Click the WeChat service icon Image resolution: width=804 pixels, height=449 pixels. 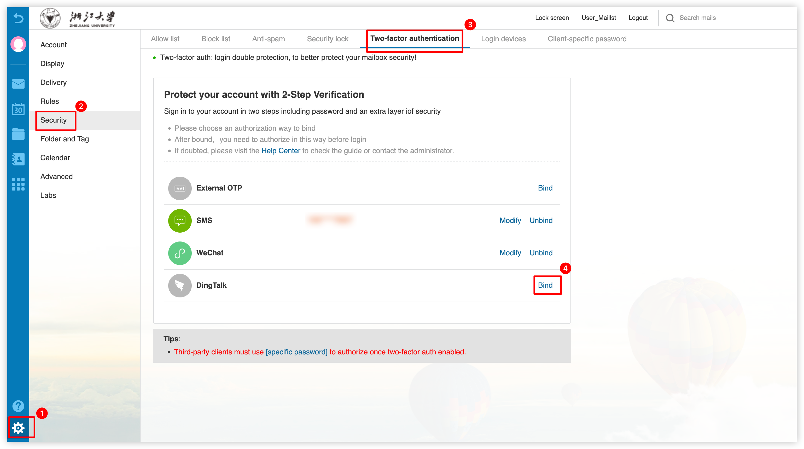pyautogui.click(x=180, y=253)
